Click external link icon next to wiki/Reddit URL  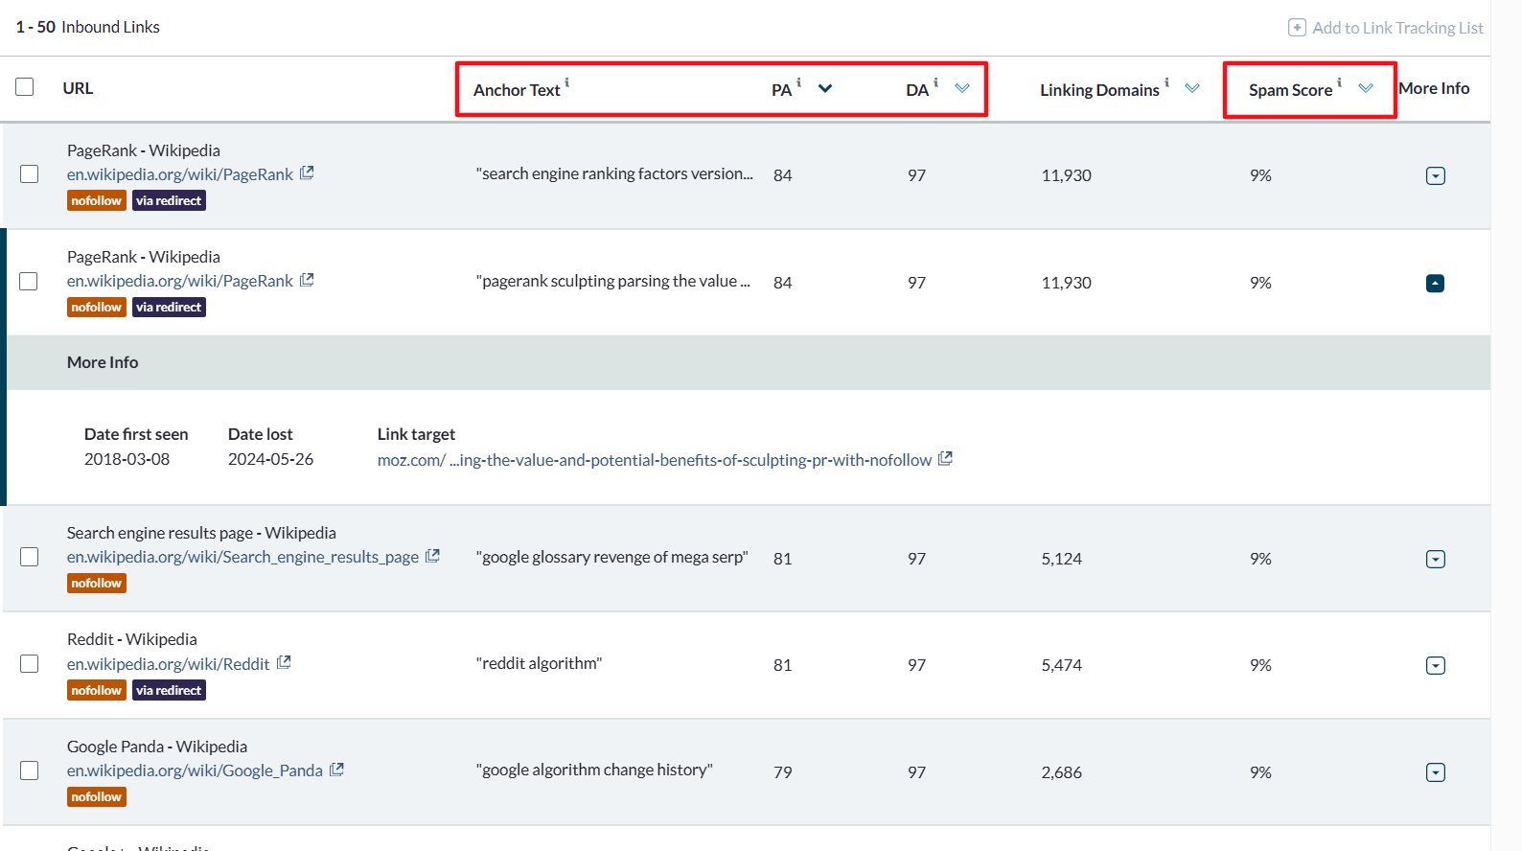[x=284, y=662]
